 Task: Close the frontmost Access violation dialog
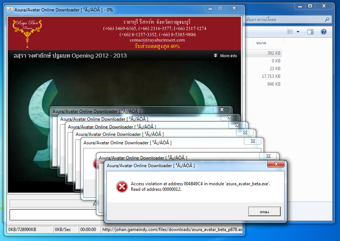pyautogui.click(x=276, y=164)
